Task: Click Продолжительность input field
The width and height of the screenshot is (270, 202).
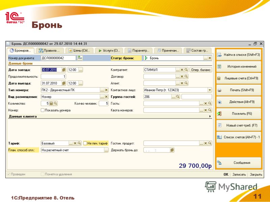Action: (53, 77)
